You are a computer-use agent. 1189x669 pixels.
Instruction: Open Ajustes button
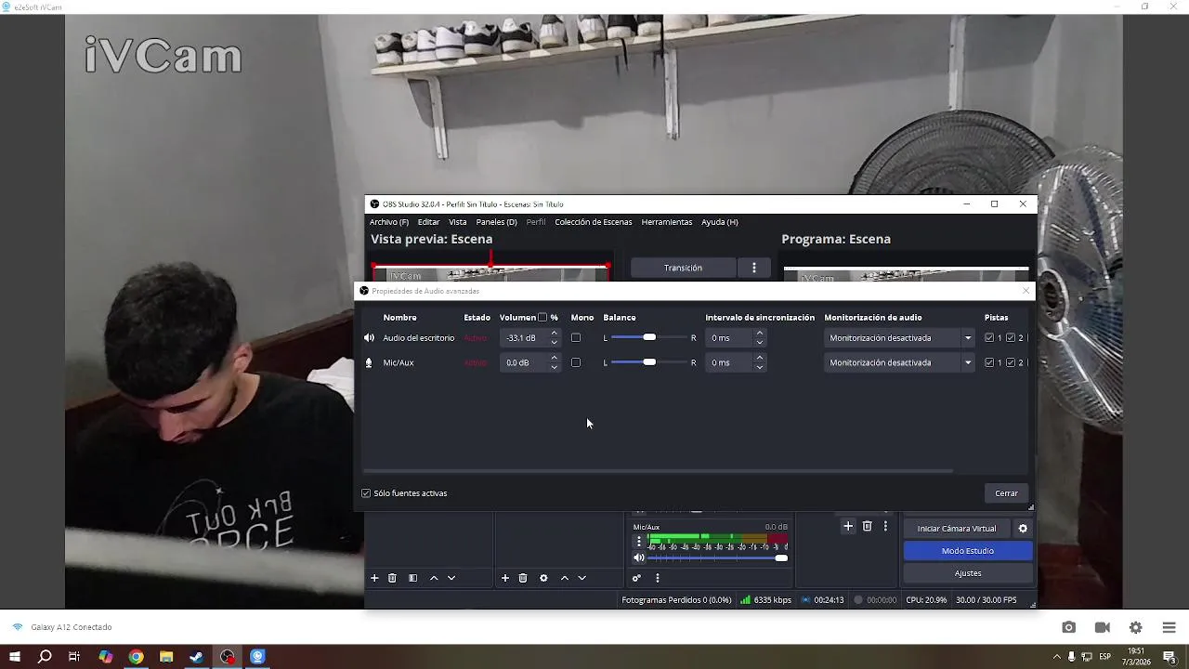[x=968, y=573]
